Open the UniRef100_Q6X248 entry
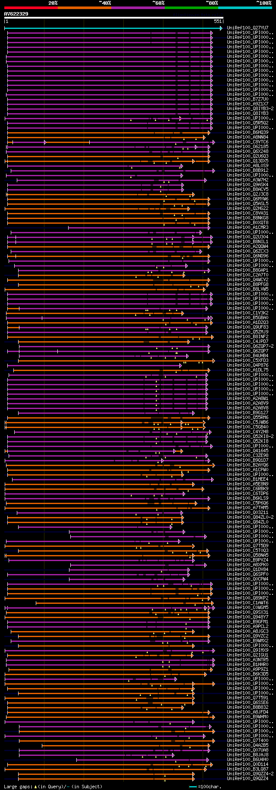 (x=248, y=151)
